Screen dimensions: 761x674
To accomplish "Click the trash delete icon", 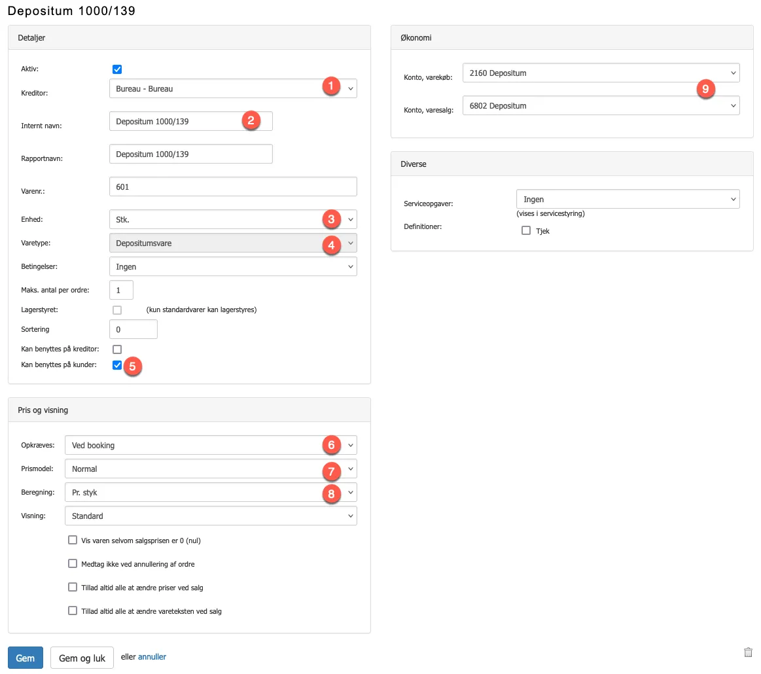I will [748, 652].
